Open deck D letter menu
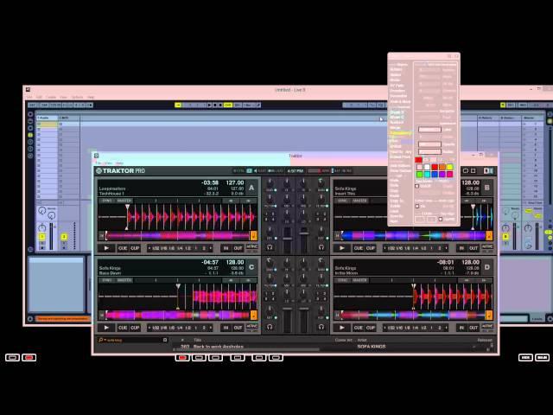This screenshot has height=415, width=553. click(x=487, y=267)
